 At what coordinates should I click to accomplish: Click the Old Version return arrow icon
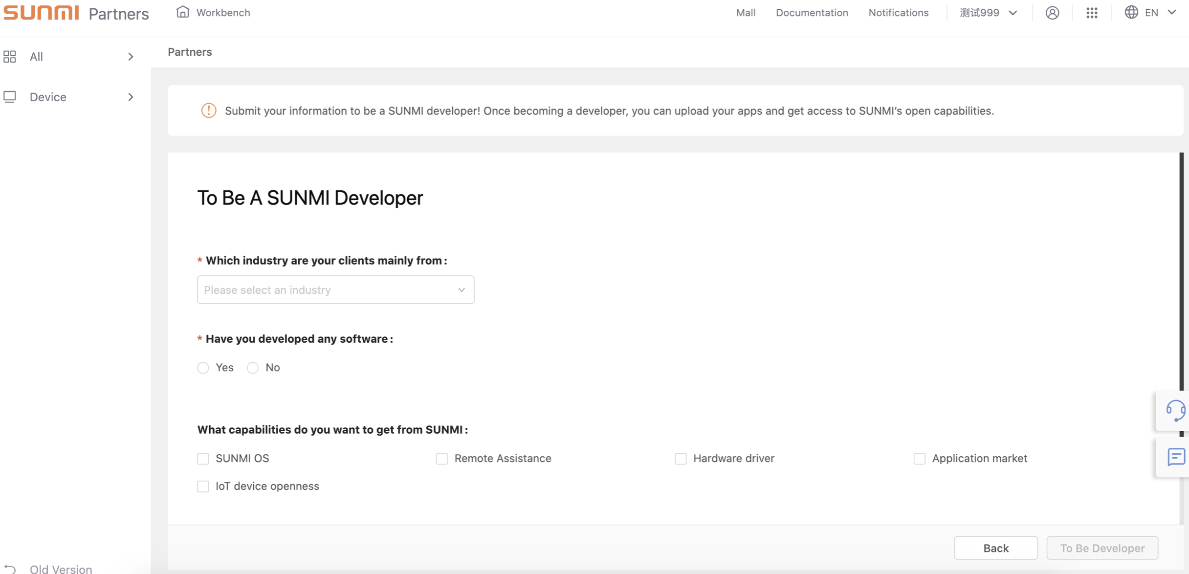pos(10,568)
